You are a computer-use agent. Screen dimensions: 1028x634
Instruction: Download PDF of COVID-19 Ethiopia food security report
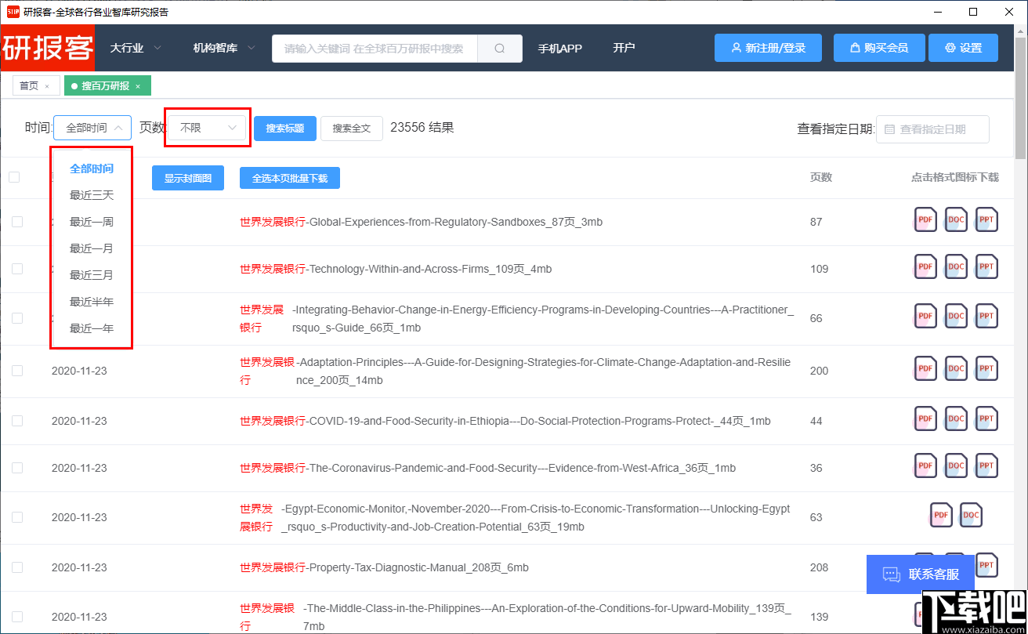pos(925,419)
